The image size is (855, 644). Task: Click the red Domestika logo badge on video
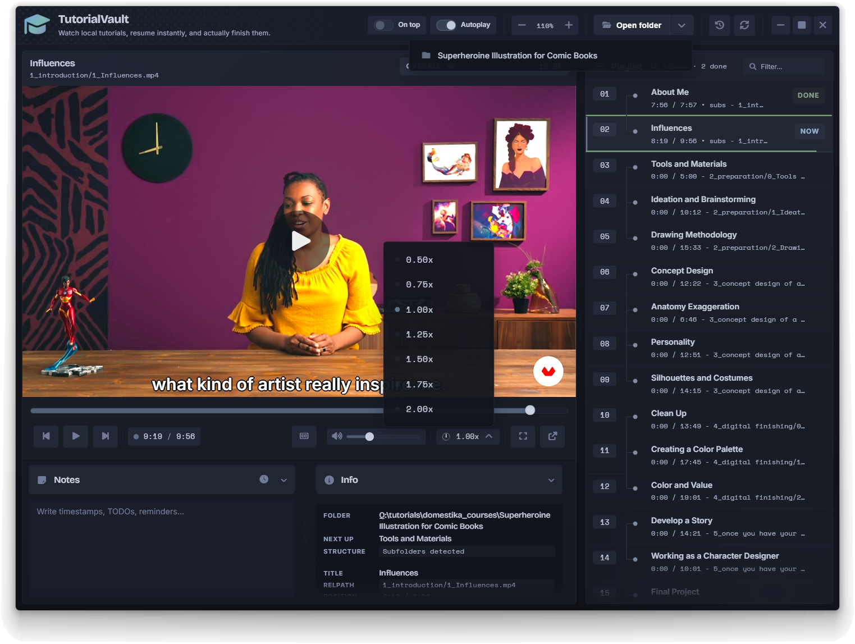click(x=548, y=371)
